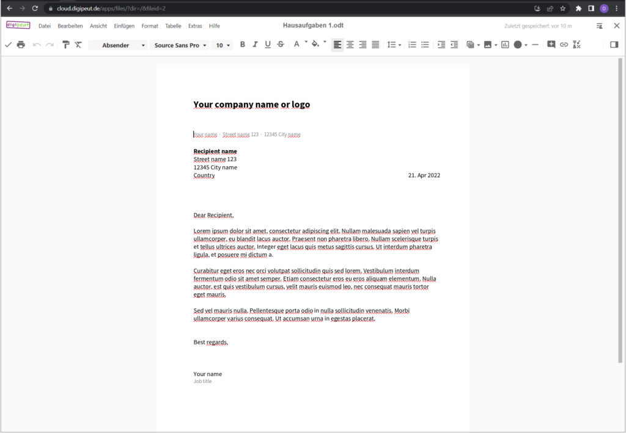Expand the line spacing dropdown arrow
626x433 pixels.
(400, 45)
